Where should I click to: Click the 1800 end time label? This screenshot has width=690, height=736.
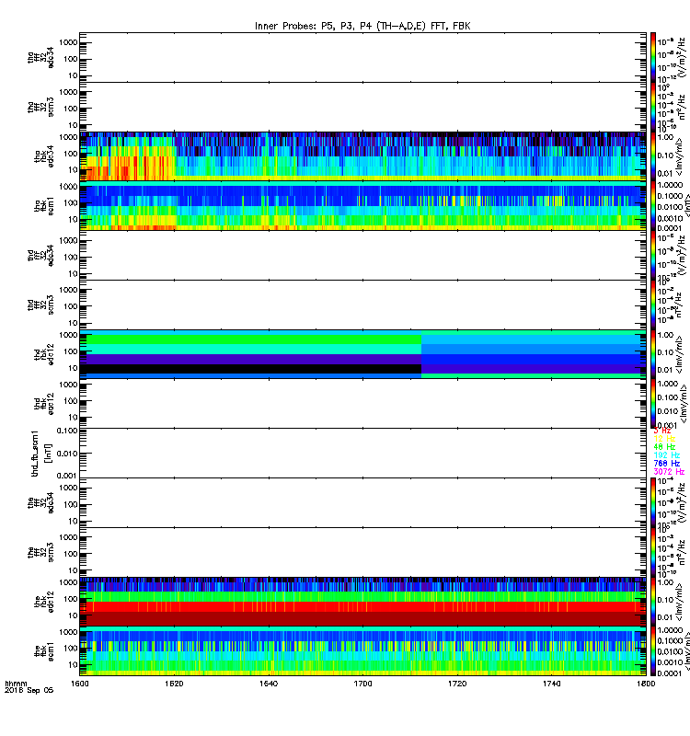(646, 684)
